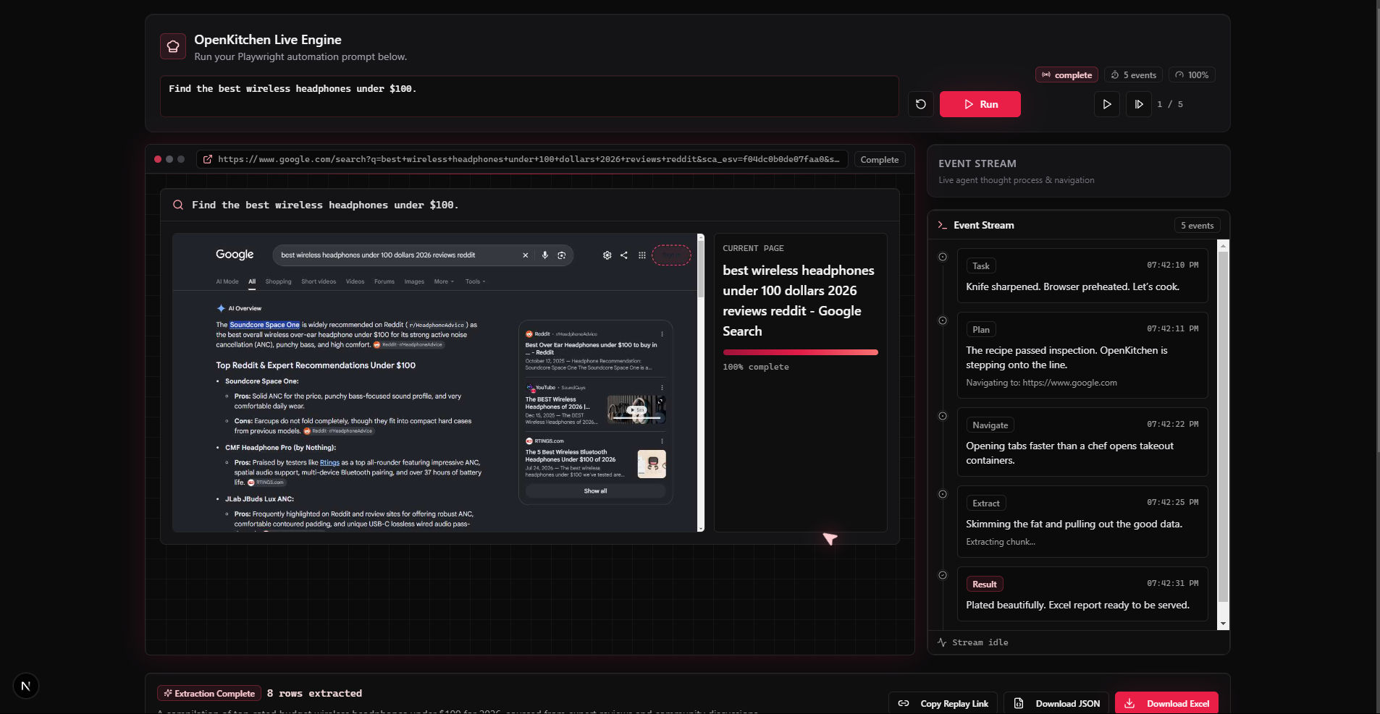Click the Event Stream scrollbar down arrow
This screenshot has width=1380, height=714.
1223,624
